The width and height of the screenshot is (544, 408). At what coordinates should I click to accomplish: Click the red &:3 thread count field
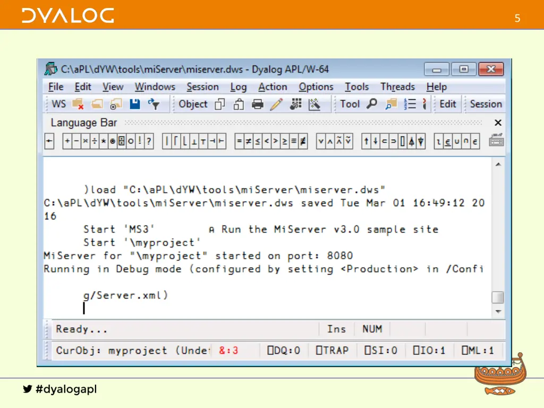[228, 351]
